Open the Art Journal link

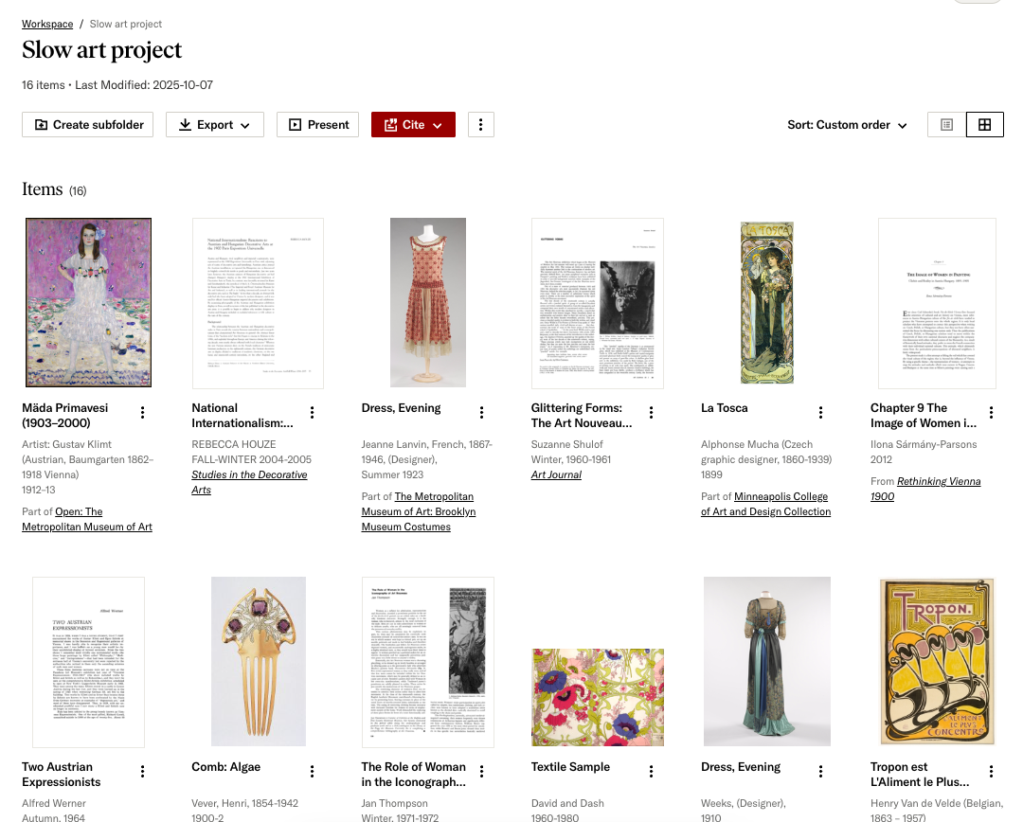pos(556,474)
